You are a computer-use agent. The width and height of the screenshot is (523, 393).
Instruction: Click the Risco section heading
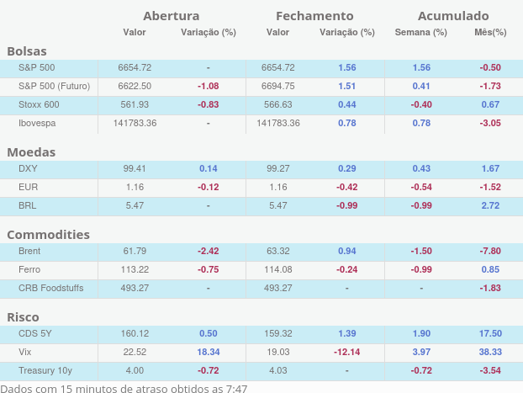coord(23,317)
